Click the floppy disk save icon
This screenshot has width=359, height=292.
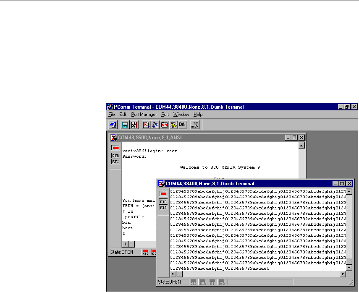[125, 125]
